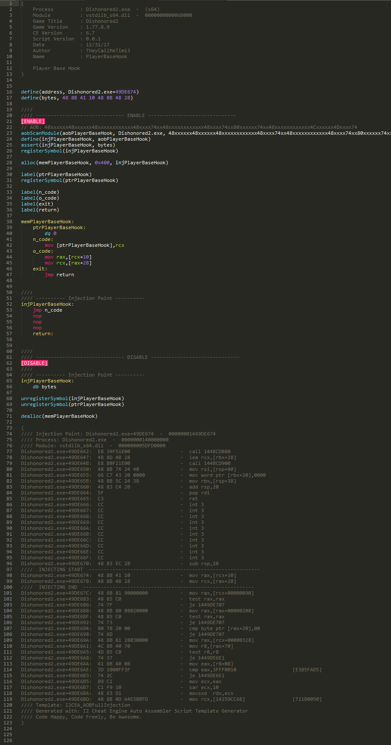Click the bracketed value [721B0050]
391x745 pixels.
pos(307,699)
